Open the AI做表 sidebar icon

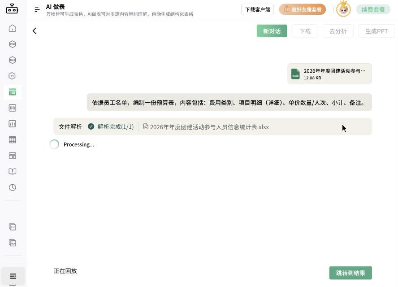point(12,92)
